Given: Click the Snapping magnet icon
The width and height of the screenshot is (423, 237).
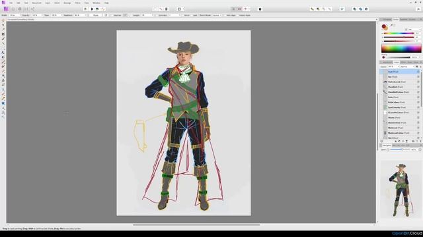Looking at the screenshot, I should [245, 9].
